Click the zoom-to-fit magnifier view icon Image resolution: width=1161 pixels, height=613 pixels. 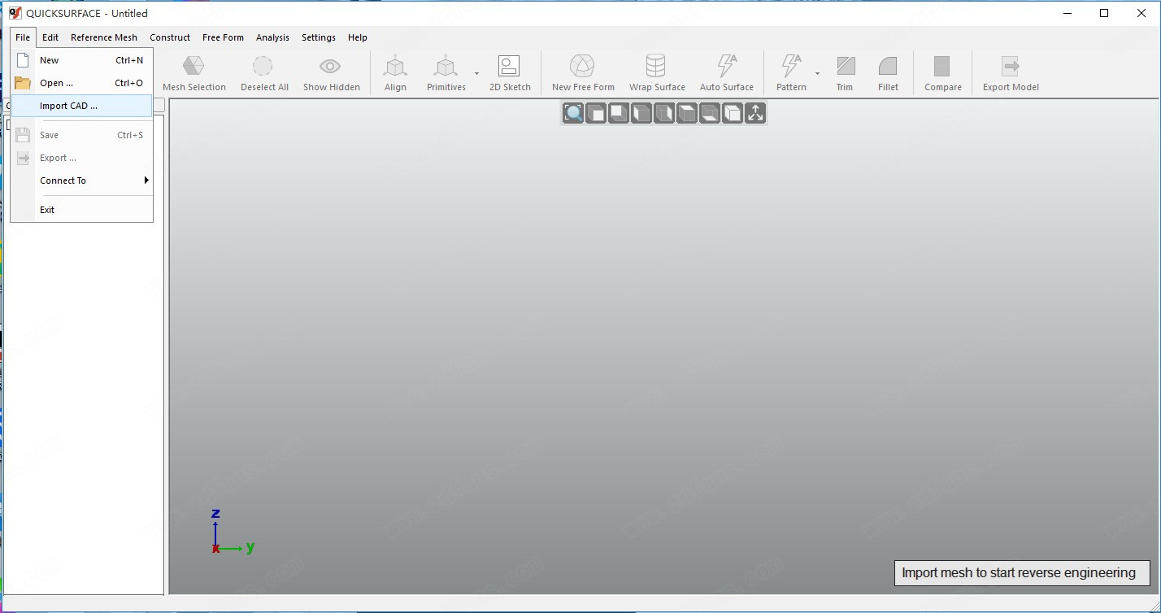point(573,113)
